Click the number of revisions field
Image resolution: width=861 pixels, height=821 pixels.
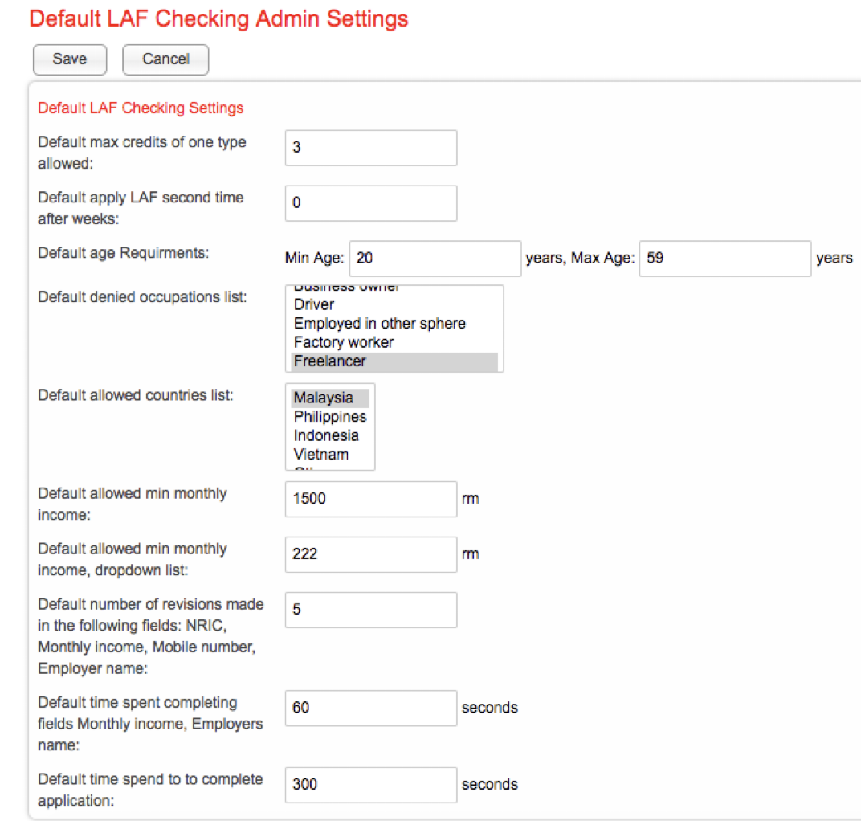pos(370,610)
